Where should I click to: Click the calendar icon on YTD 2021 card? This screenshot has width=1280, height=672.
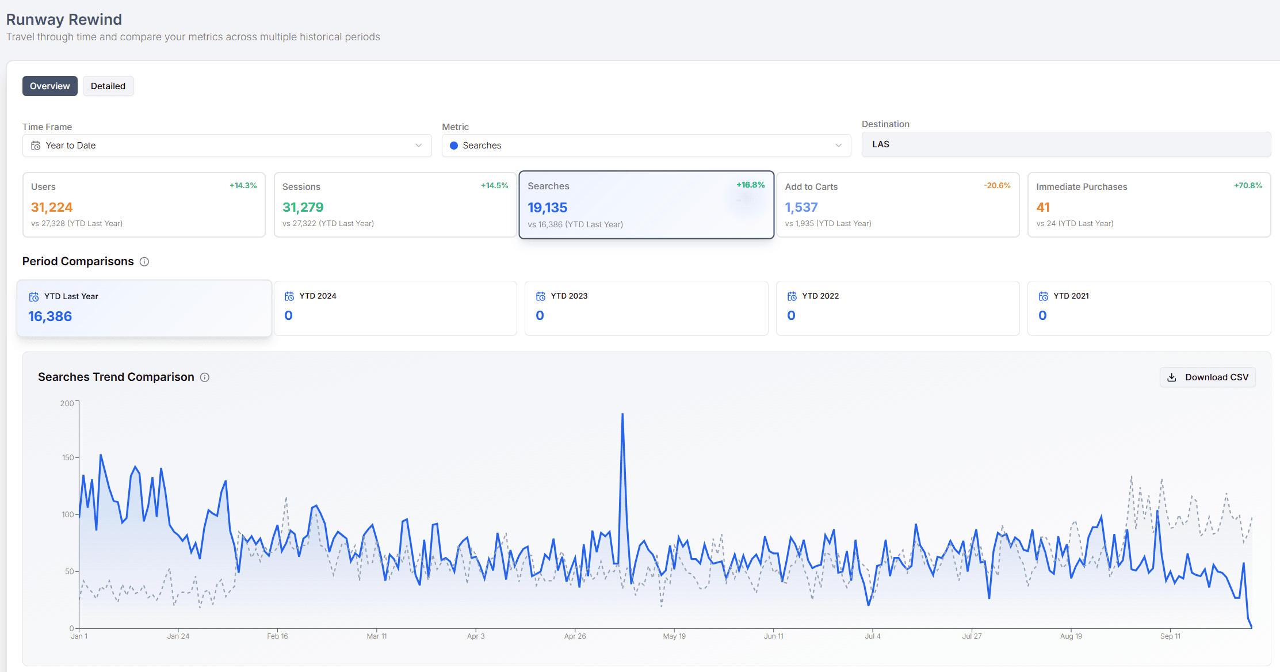coord(1044,296)
